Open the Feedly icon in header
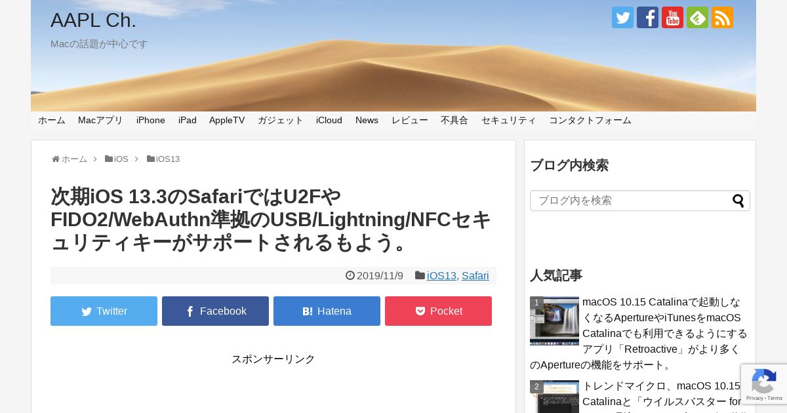The width and height of the screenshot is (787, 413). [x=697, y=18]
